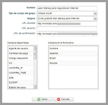
Task: Click scroll up arrow of available fields list
Action: coord(35,48)
